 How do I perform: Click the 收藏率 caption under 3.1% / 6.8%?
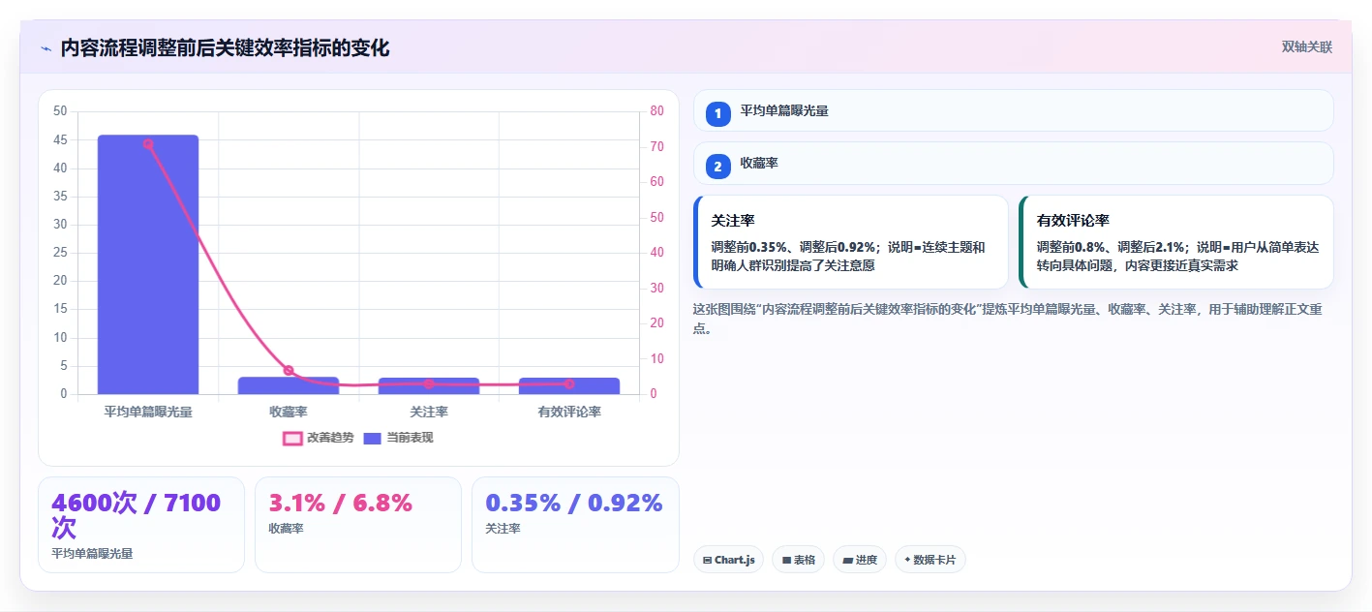(287, 529)
